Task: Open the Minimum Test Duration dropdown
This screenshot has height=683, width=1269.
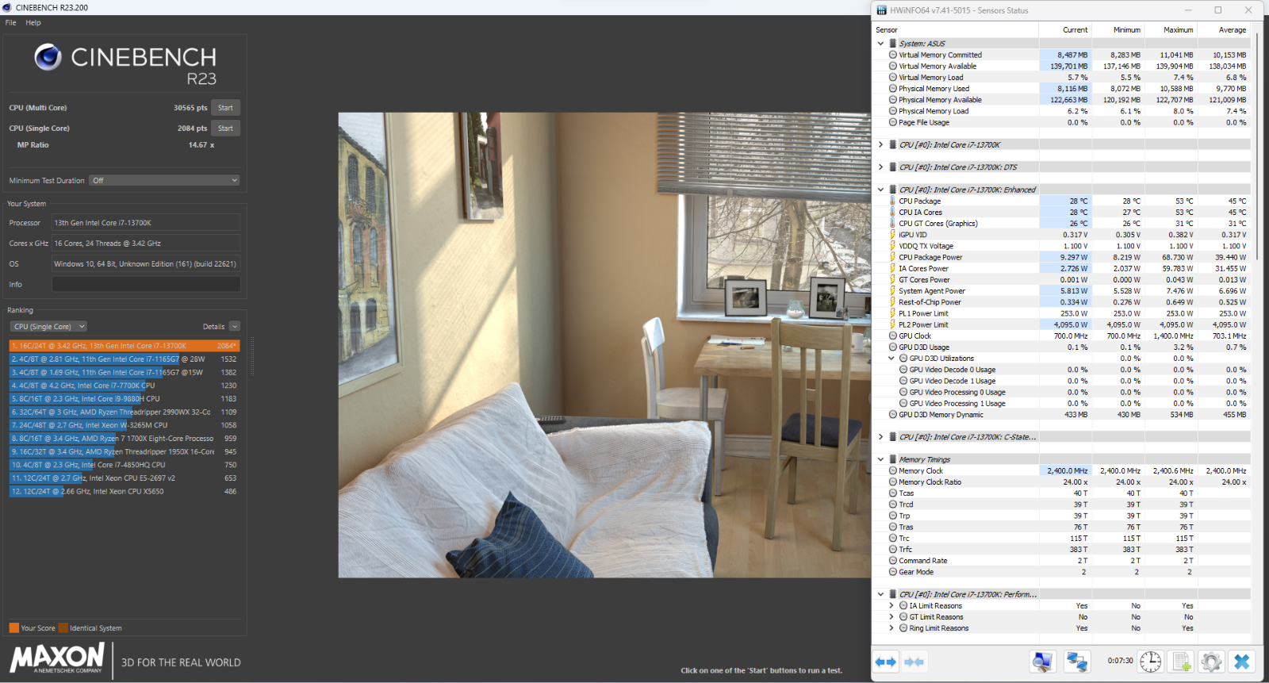Action: point(164,181)
